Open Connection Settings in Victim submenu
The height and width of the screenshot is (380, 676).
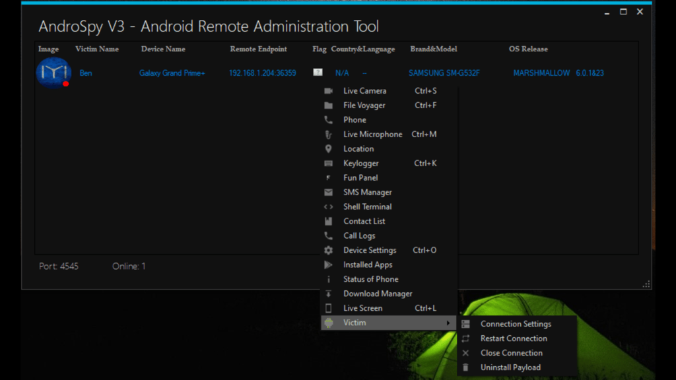coord(518,324)
